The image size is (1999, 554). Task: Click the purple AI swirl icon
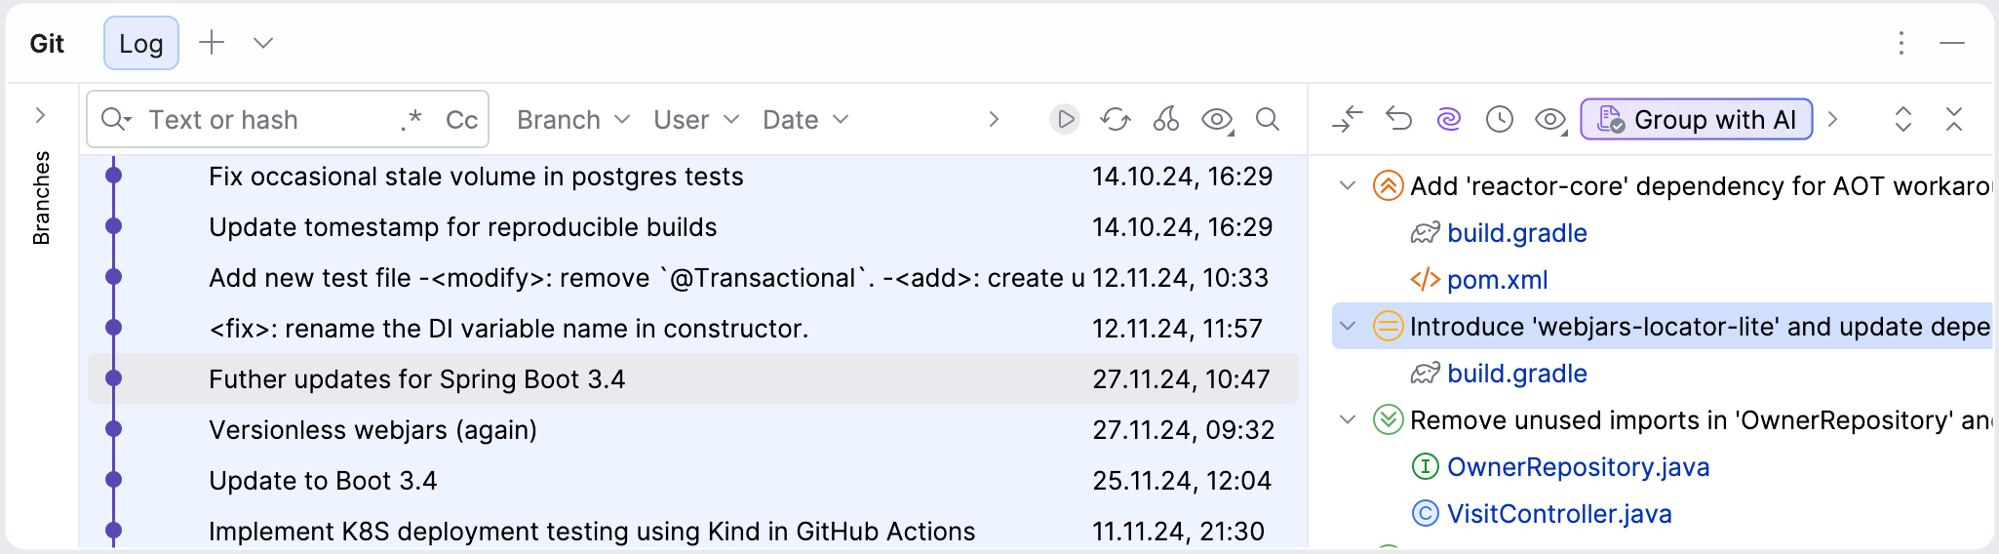(1449, 119)
